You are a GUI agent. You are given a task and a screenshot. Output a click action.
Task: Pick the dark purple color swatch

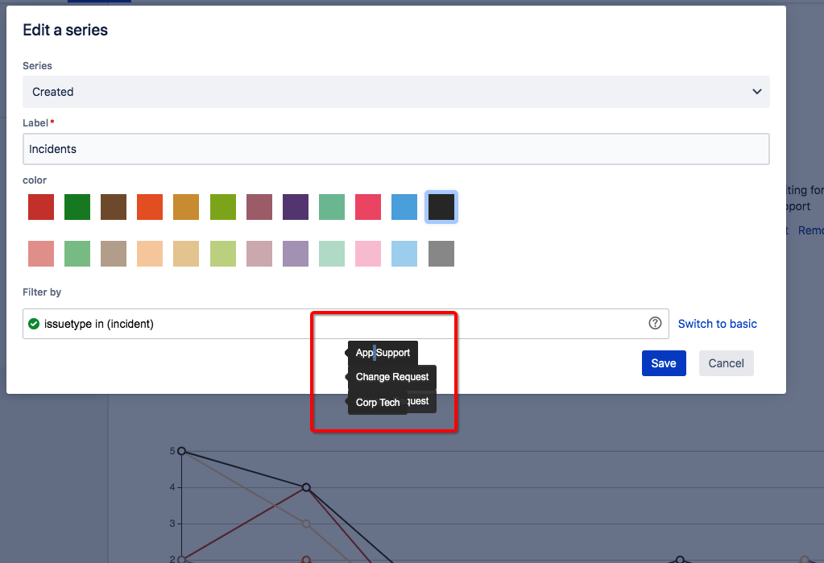pos(296,207)
